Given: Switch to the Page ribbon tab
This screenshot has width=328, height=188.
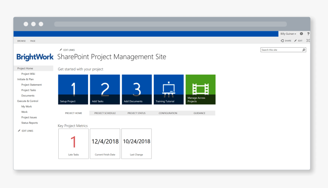Looking at the screenshot, I should coord(33,41).
